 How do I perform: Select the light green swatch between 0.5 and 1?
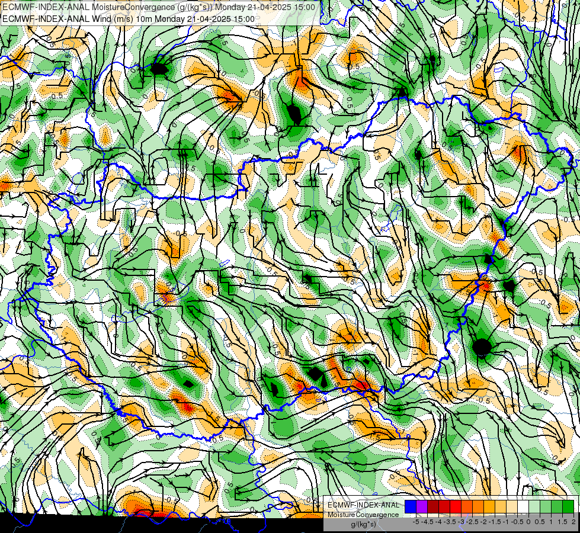pos(546,506)
